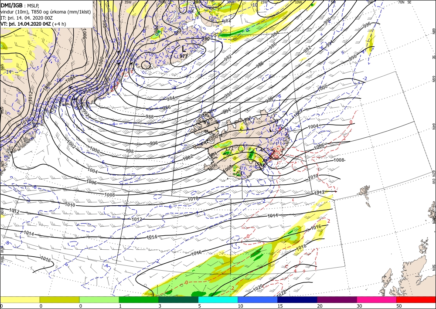Select the bright blue legend swatch
The width and height of the screenshot is (436, 309).
[x=258, y=299]
